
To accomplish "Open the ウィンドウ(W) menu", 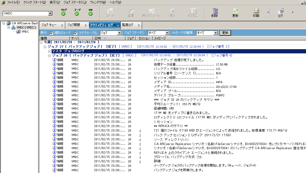I will click(x=98, y=2).
